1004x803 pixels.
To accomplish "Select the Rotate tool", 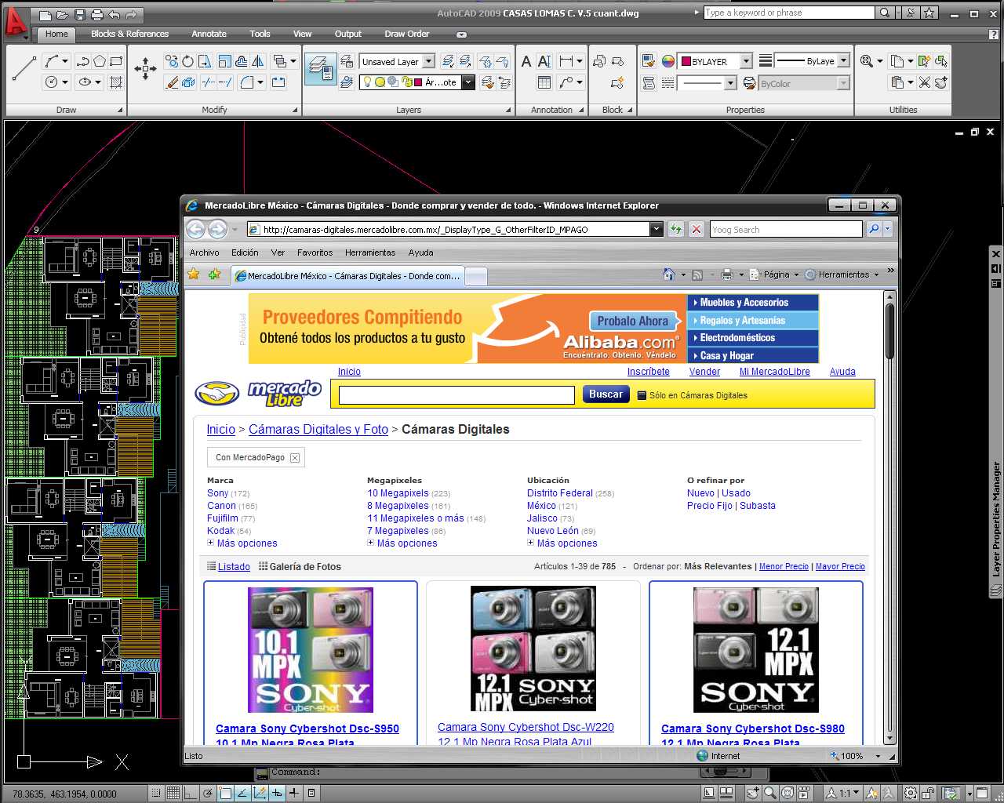I will pyautogui.click(x=188, y=61).
